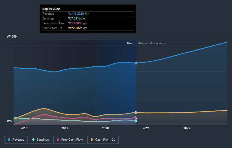Click the 2022 x-axis label
This screenshot has width=232, height=148.
click(187, 128)
